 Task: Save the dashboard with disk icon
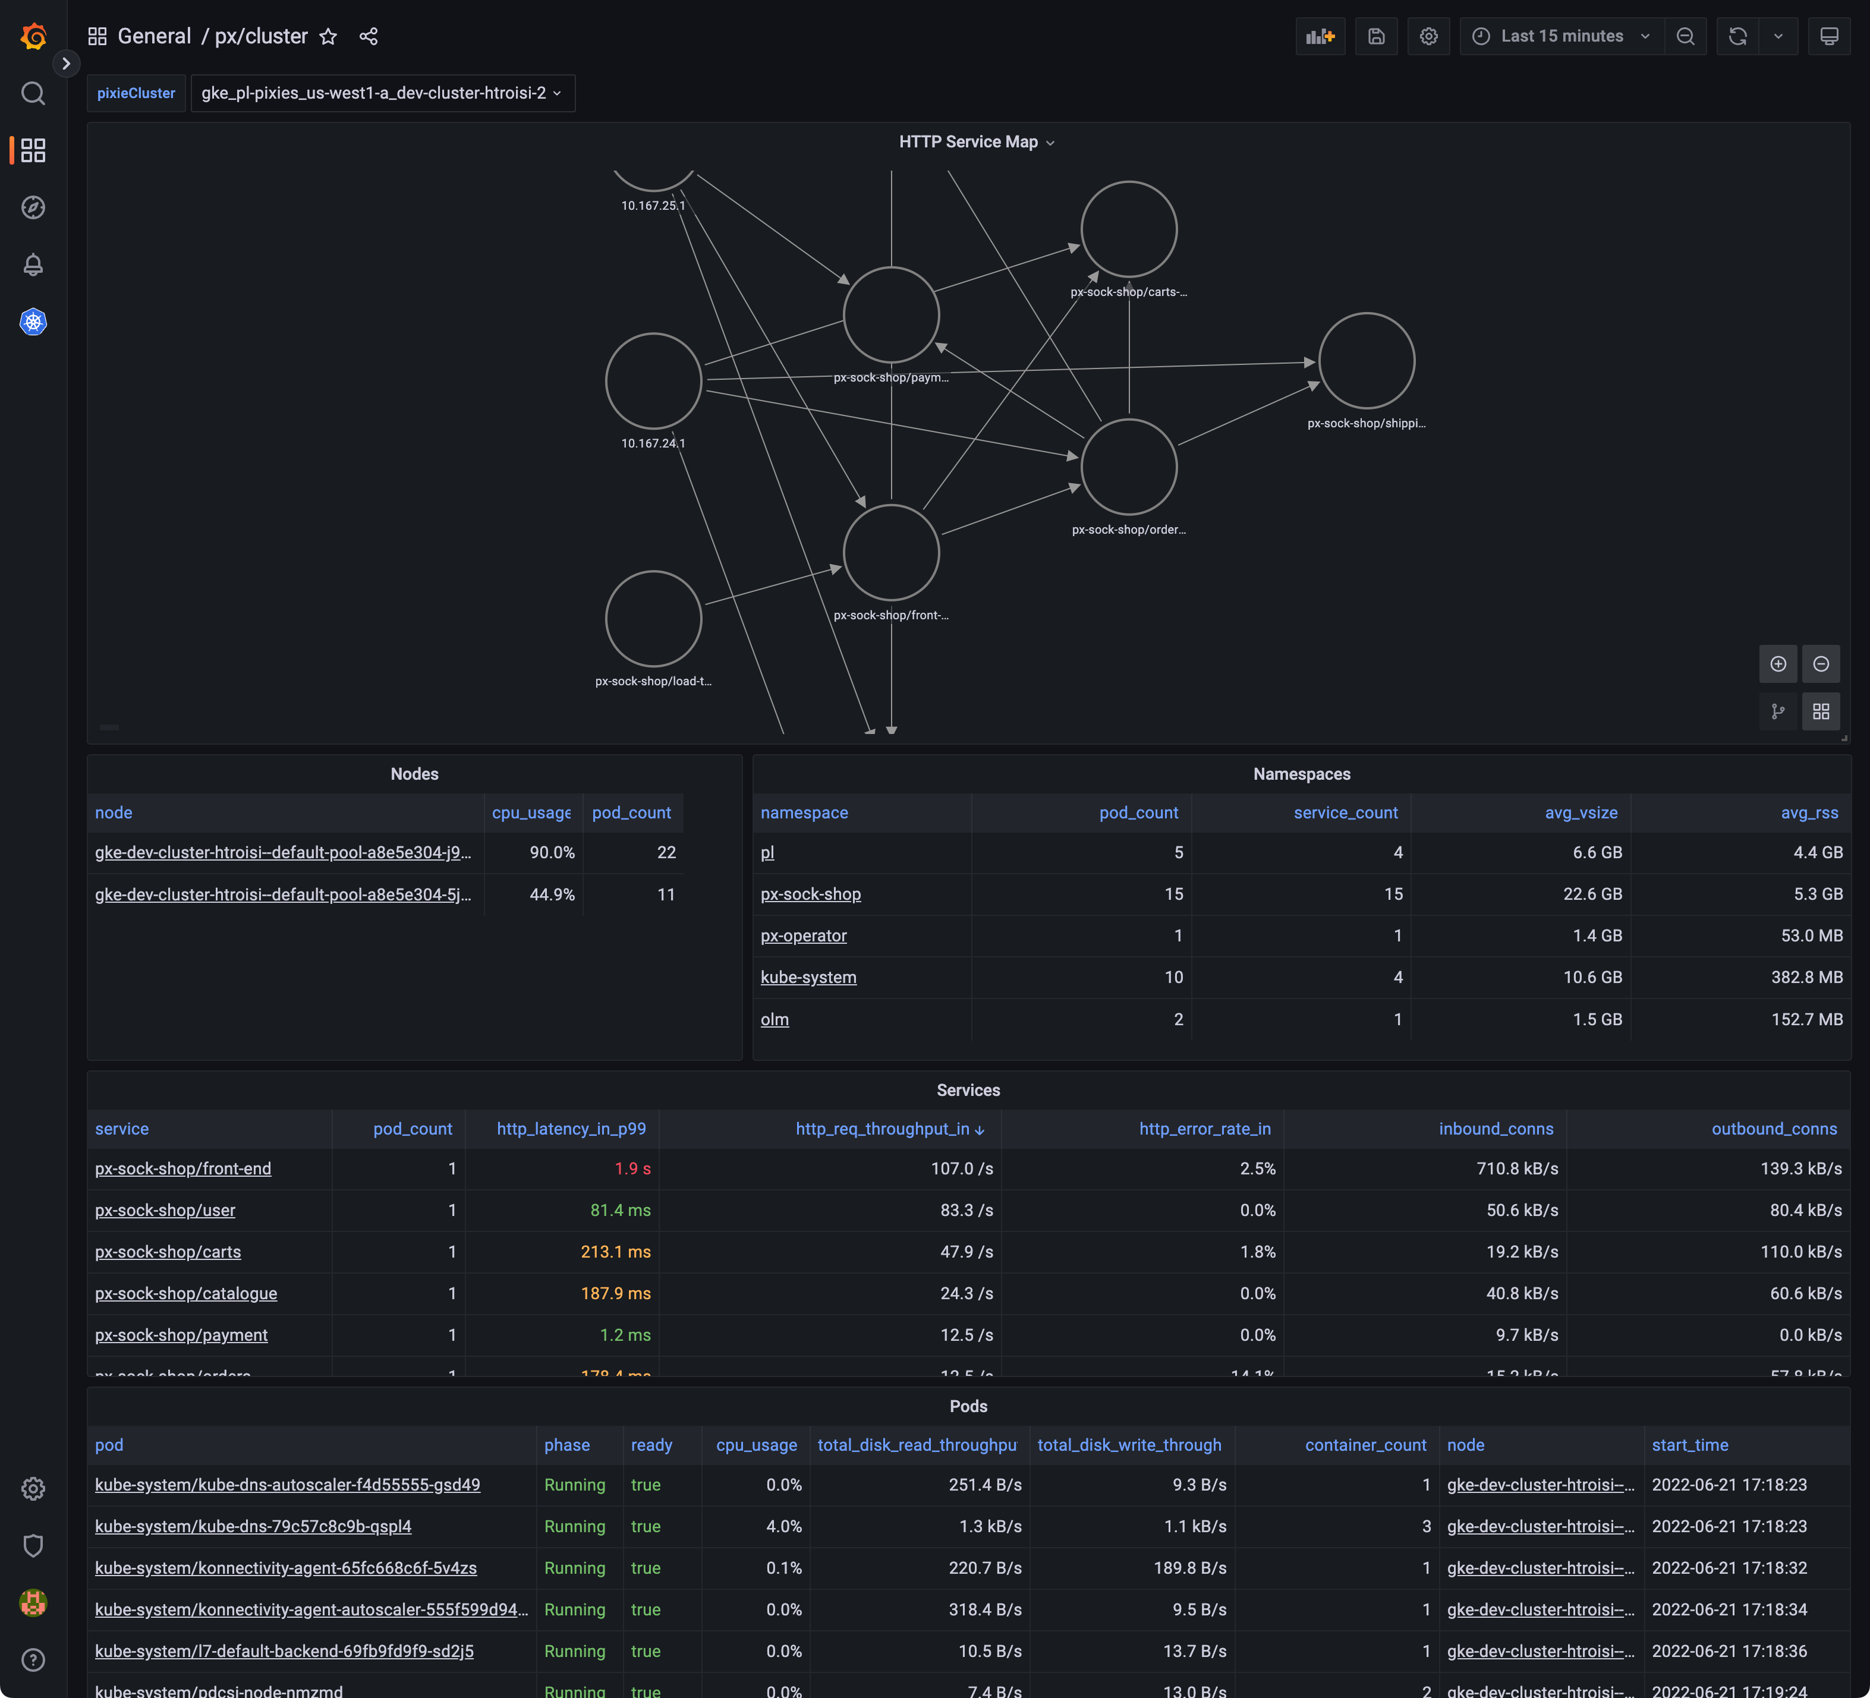(1375, 36)
